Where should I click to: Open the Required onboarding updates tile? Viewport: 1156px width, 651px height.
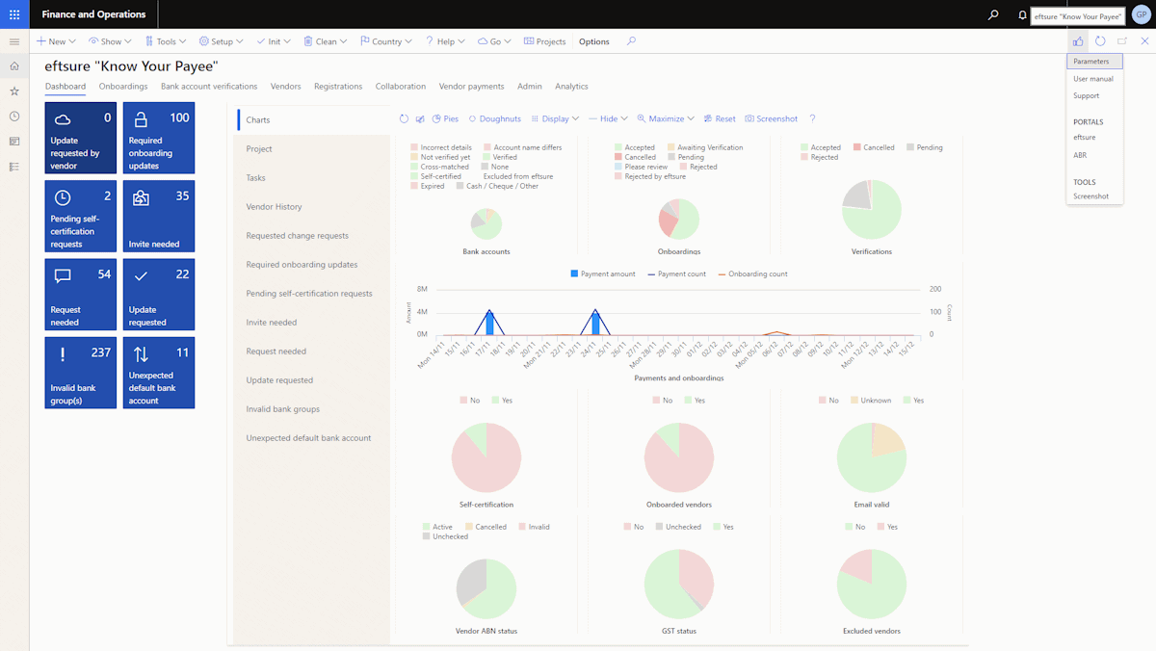coord(159,139)
